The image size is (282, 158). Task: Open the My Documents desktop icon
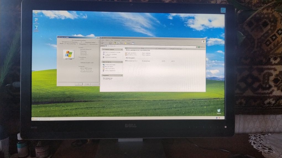click(x=36, y=13)
